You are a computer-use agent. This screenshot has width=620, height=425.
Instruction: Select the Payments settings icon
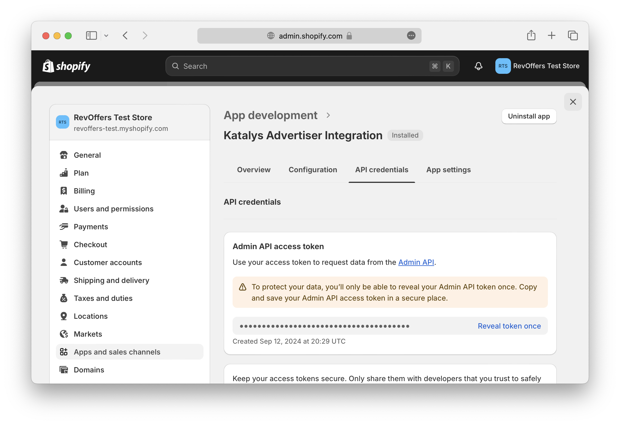pos(64,226)
